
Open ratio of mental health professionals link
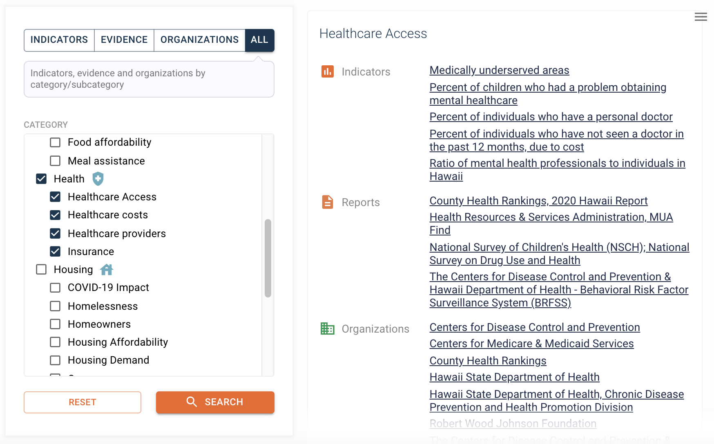pyautogui.click(x=557, y=170)
